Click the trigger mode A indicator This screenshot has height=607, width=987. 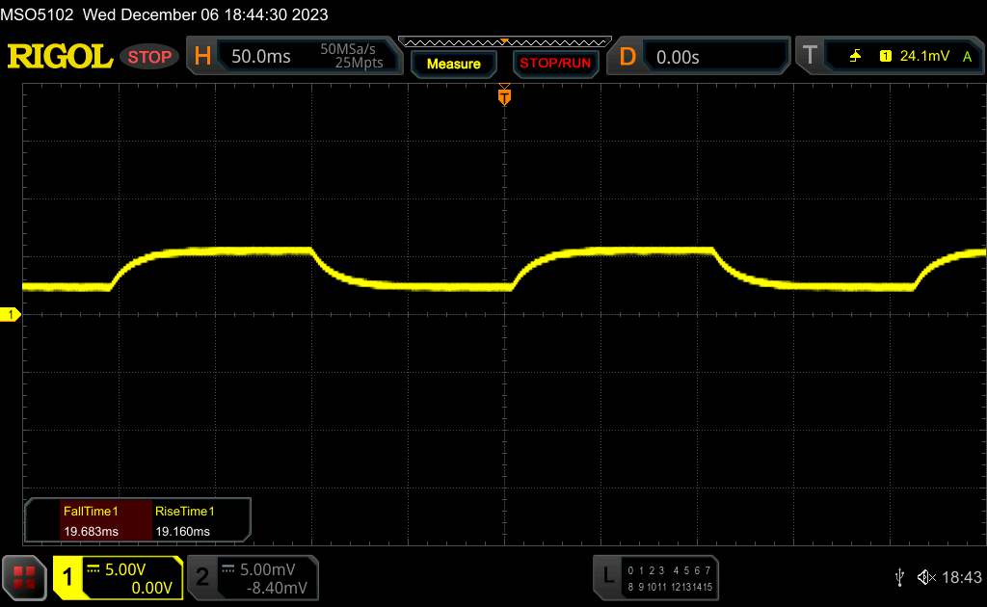point(967,57)
